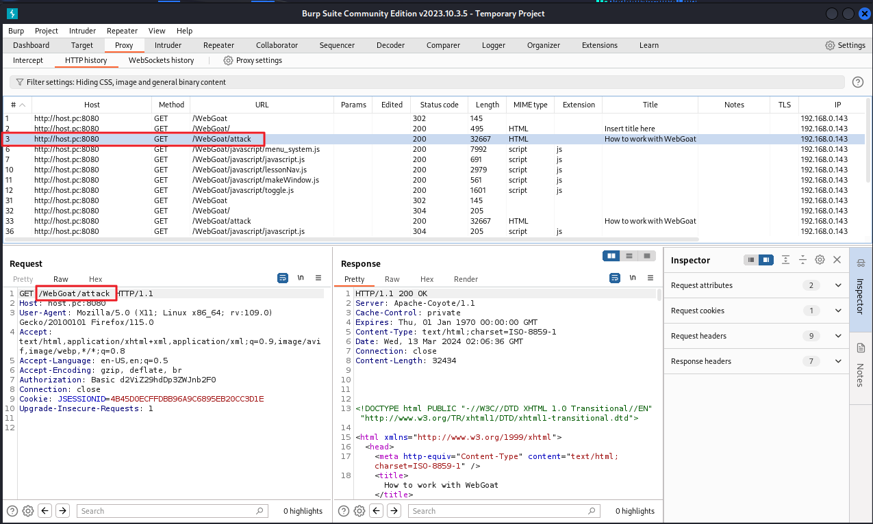Screen dimensions: 873x524
Task: Open the Intruder menu in menu bar
Action: point(82,31)
